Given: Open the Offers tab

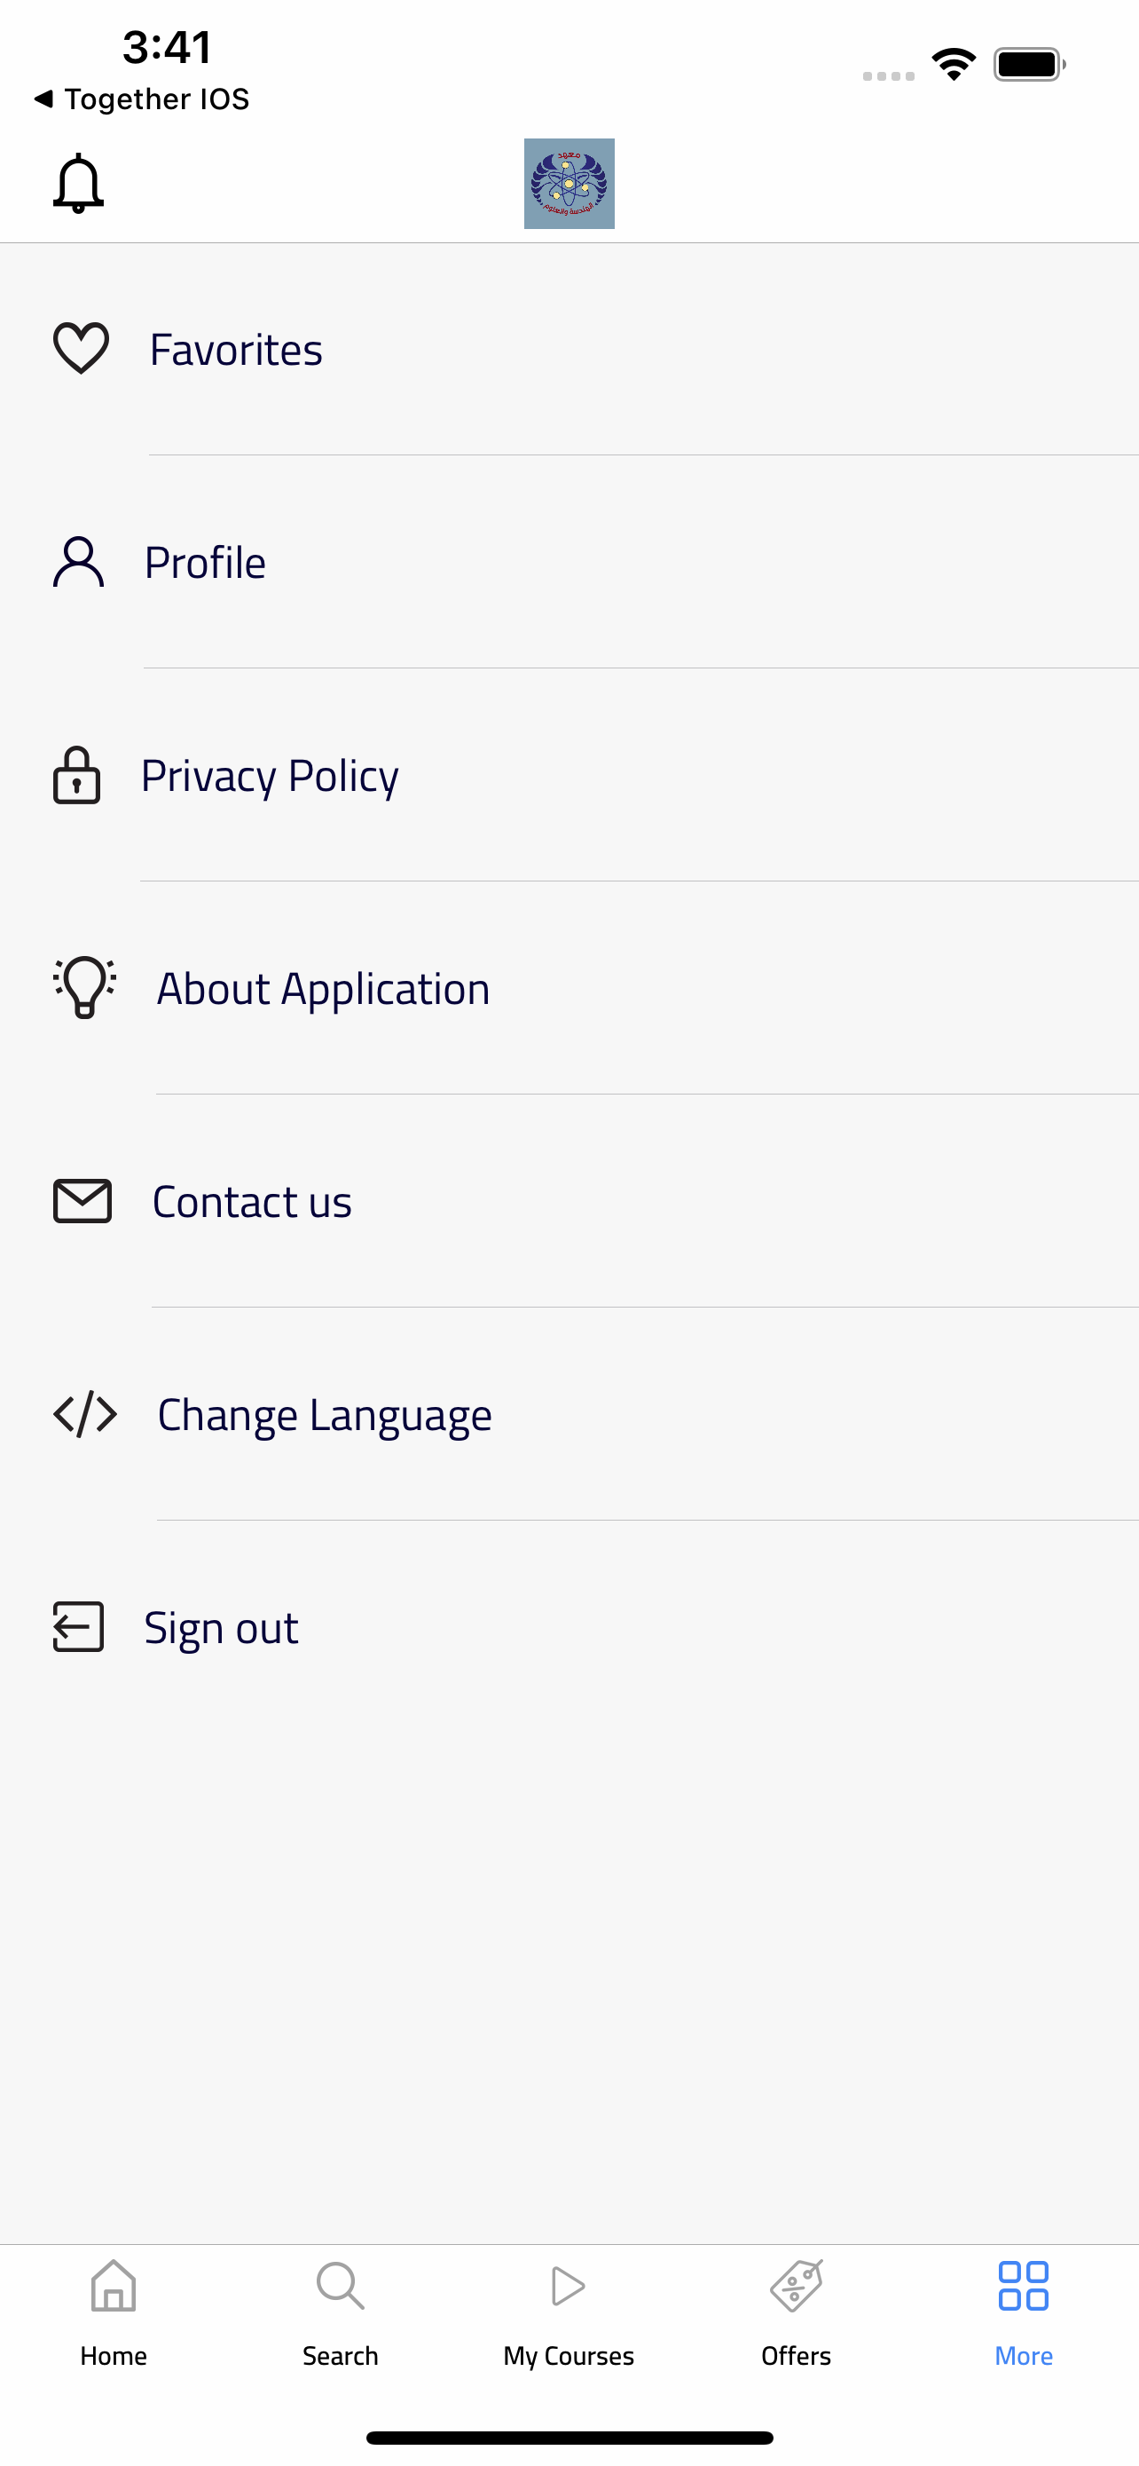Looking at the screenshot, I should 797,2312.
